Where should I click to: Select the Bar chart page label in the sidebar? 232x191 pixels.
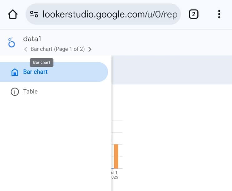(x=35, y=72)
